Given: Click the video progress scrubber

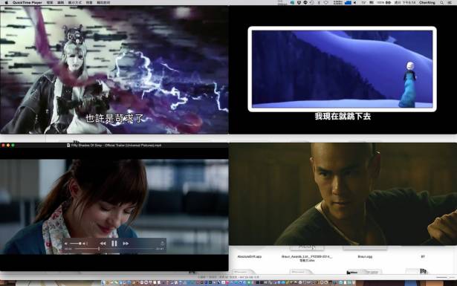Looking at the screenshot, I should coord(99,249).
